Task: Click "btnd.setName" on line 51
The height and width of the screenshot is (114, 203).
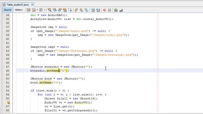Action: [x=41, y=83]
